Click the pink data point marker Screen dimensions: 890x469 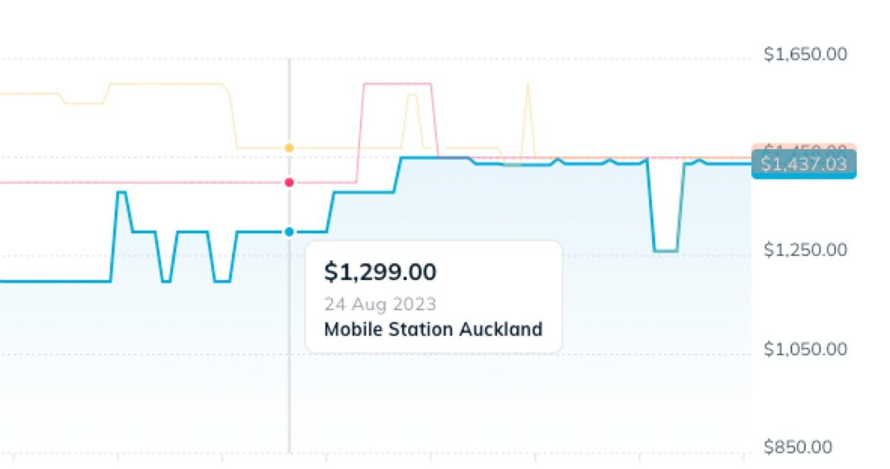pos(289,183)
